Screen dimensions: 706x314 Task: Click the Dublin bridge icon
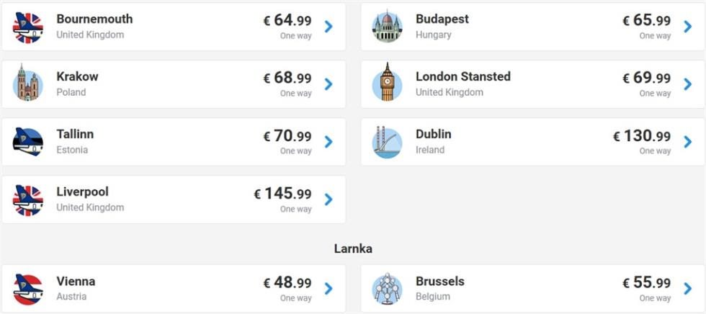coord(387,142)
